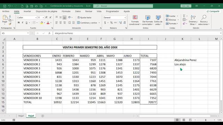
Task: Toggle center horizontal alignment
Action: click(x=60, y=23)
